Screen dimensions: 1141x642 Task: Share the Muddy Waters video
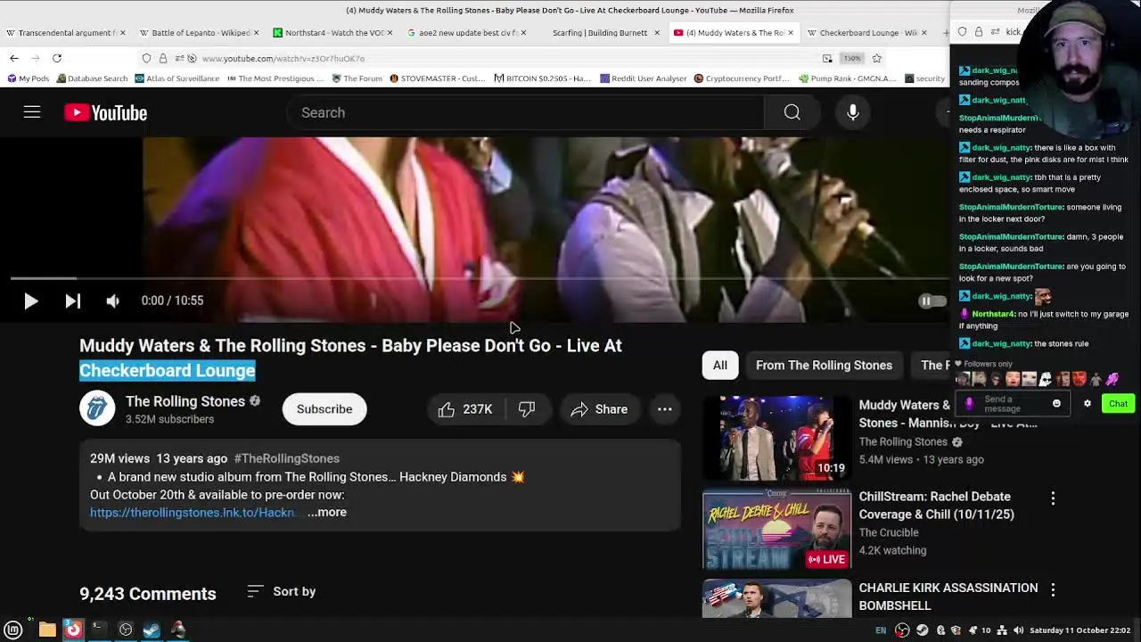[599, 409]
